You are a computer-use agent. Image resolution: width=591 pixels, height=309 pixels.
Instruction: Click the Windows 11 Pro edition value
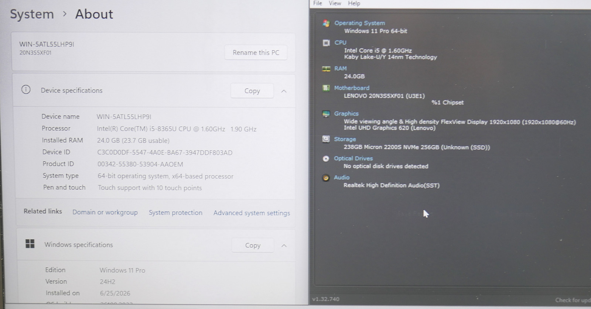pos(122,270)
